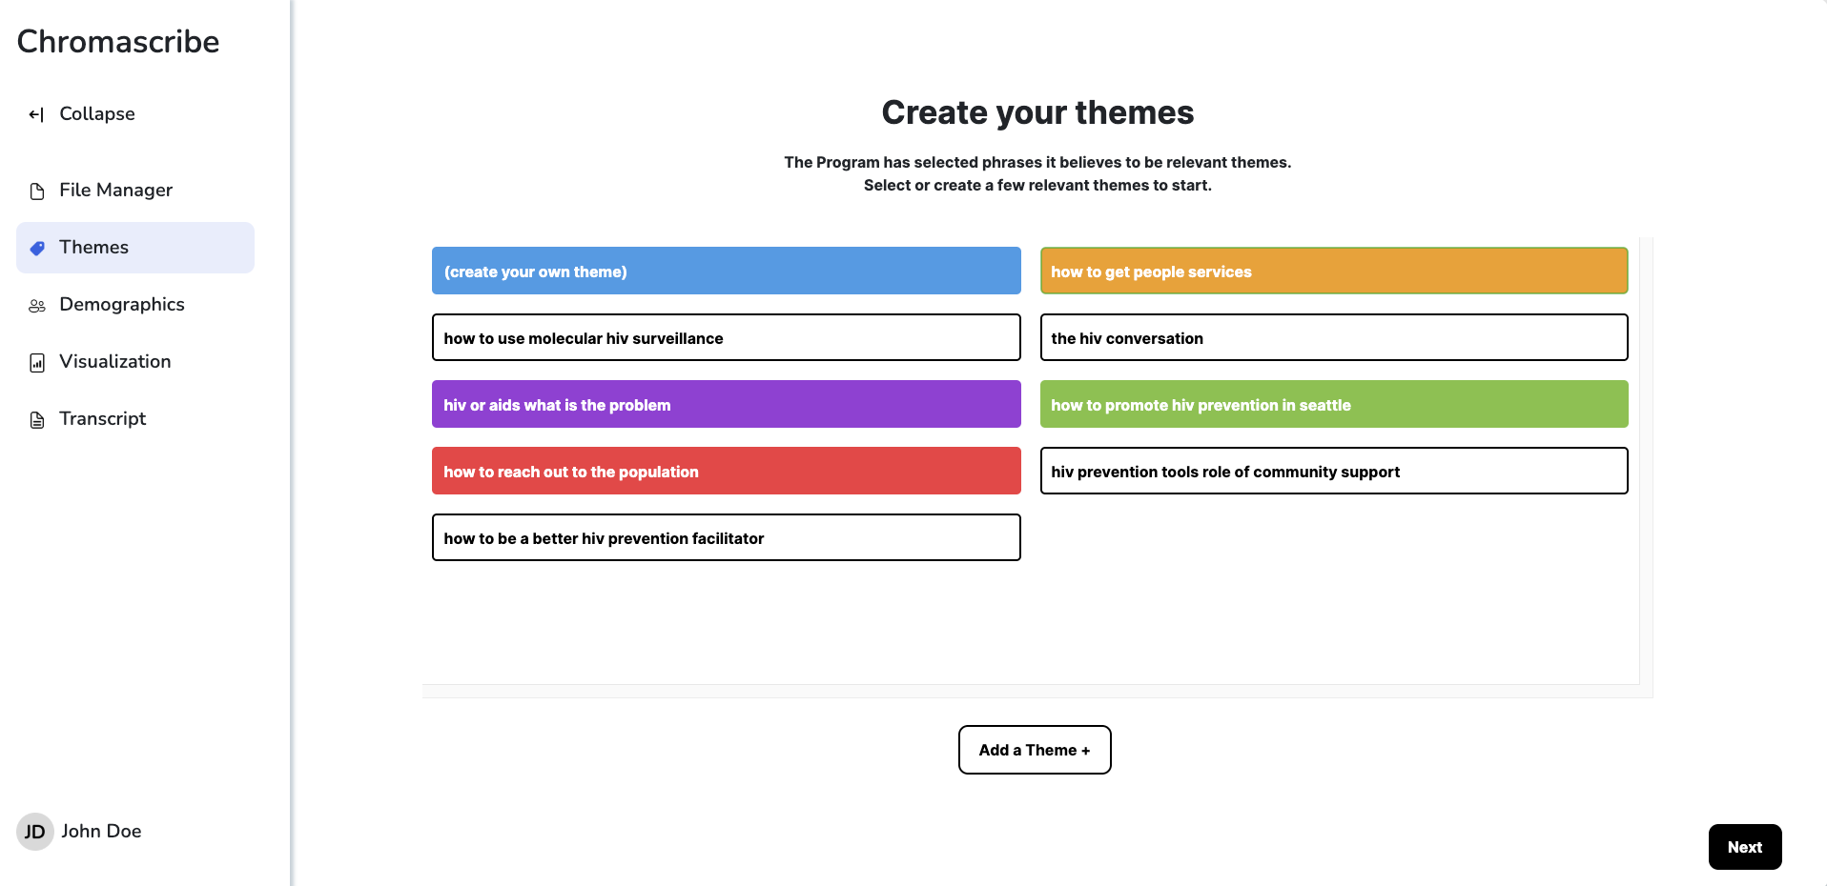Viewport: 1827px width, 886px height.
Task: Toggle the 'how to get people services' theme
Action: pyautogui.click(x=1333, y=272)
